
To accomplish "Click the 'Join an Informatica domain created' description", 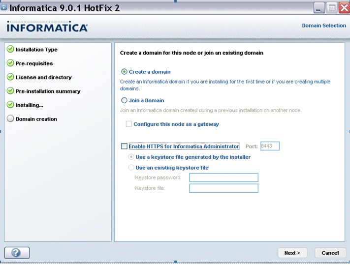I will (x=211, y=110).
